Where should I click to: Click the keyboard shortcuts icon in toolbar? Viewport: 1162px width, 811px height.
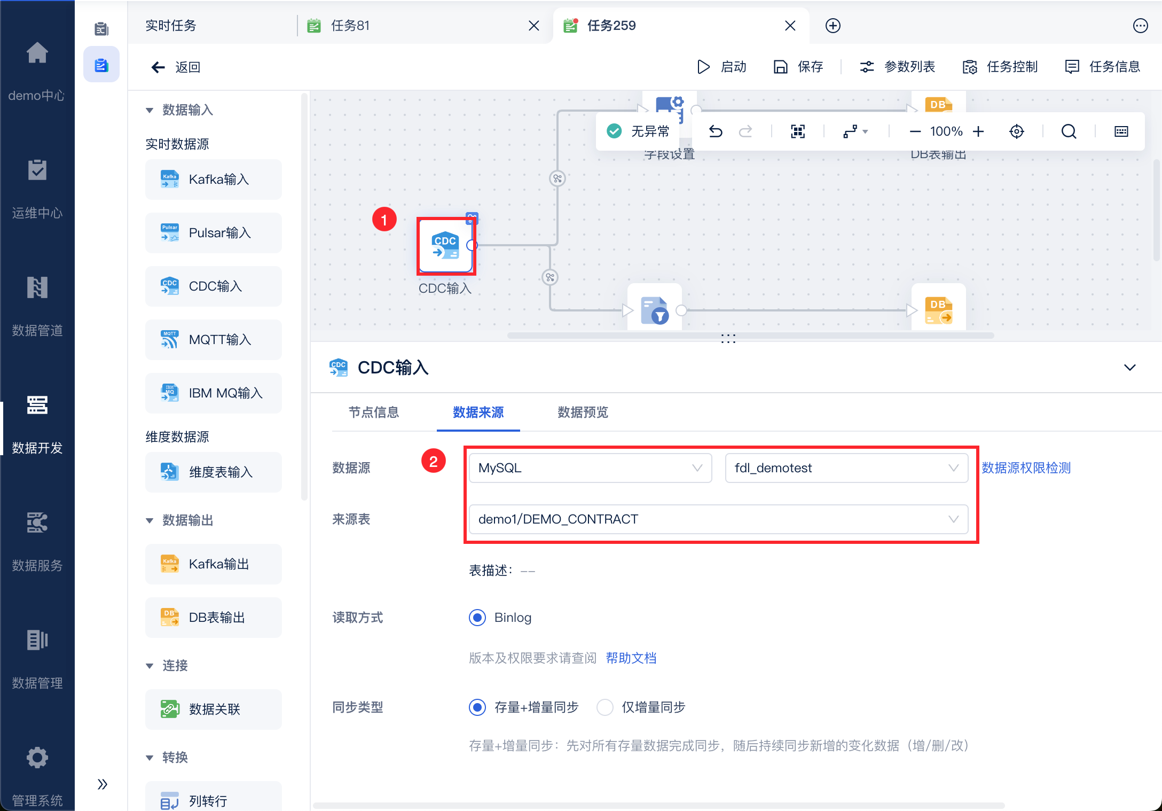pyautogui.click(x=1121, y=131)
